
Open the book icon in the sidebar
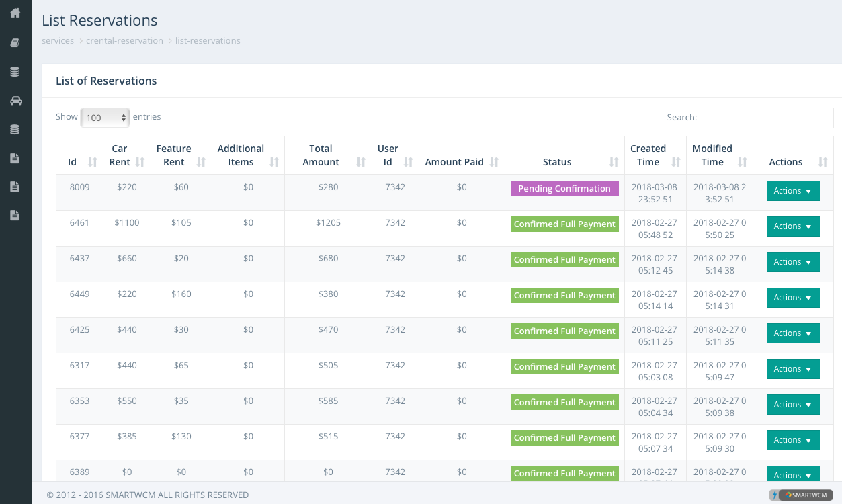pyautogui.click(x=15, y=42)
